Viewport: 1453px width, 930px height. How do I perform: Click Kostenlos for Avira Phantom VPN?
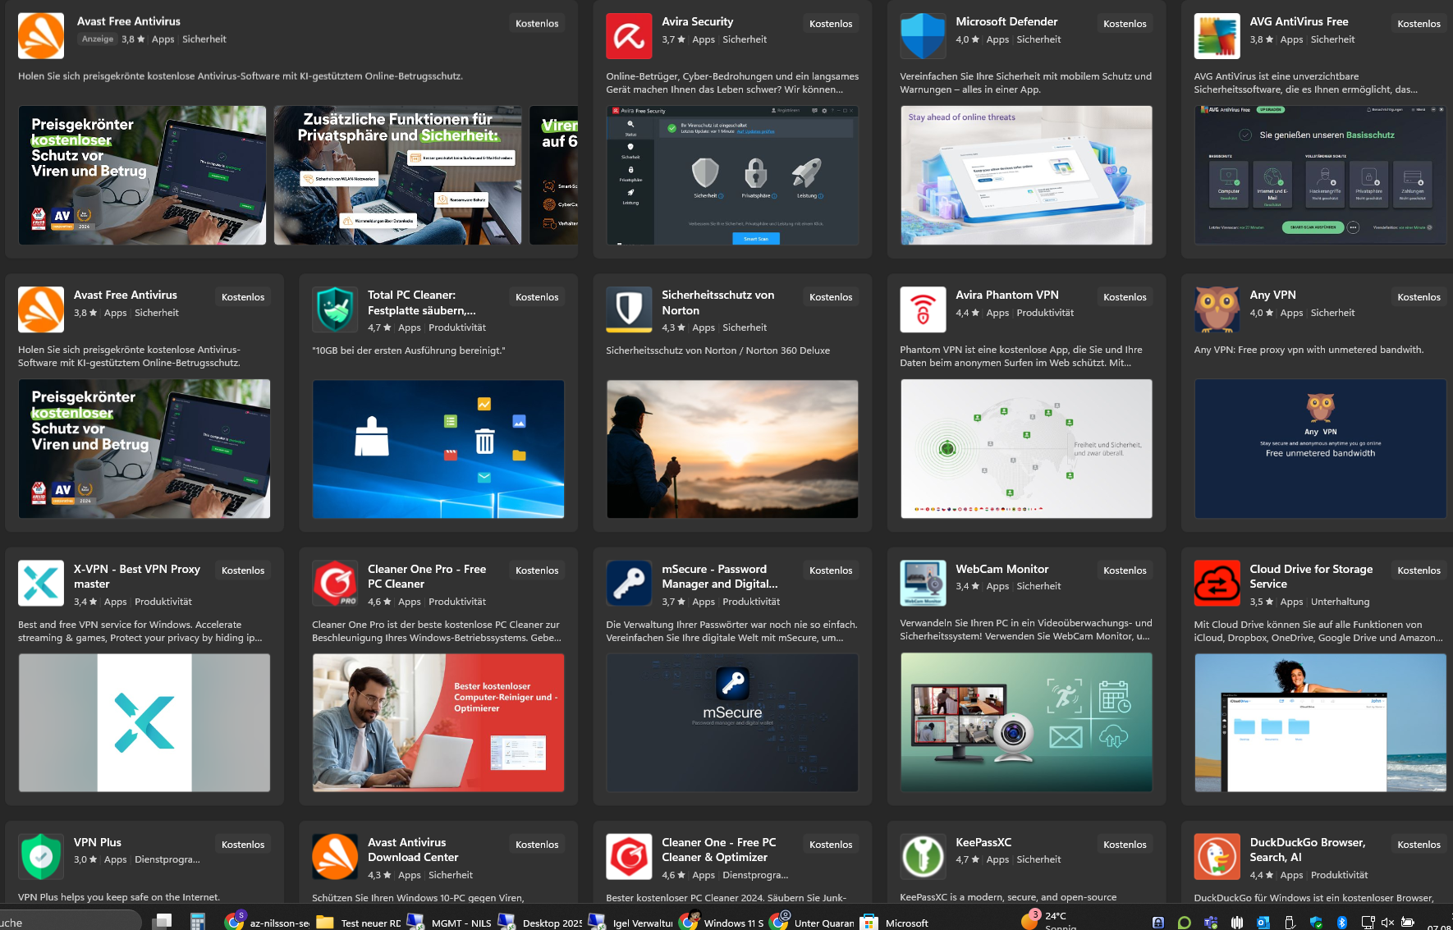tap(1125, 297)
